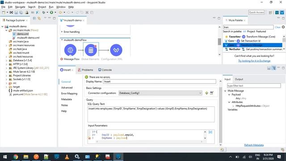This screenshot has width=286, height=161.
Task: Click Link with Editor in Package Explorer
Action: point(39,18)
